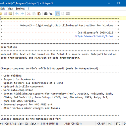The image size is (126, 126).
Task: Click the Save file toolbar icon
Action: click(5, 14)
